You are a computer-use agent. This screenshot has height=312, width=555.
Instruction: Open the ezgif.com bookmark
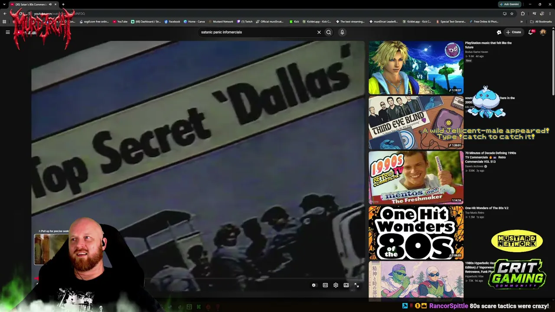coord(94,22)
